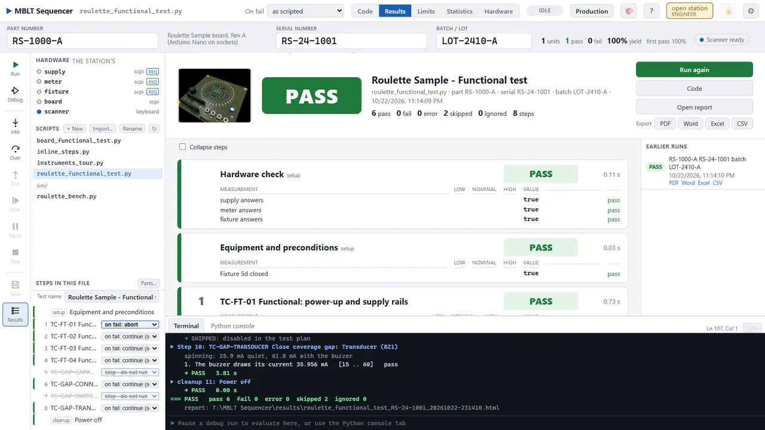
Task: Open TC-GAP-CONN on-fail dropdown
Action: 130,384
